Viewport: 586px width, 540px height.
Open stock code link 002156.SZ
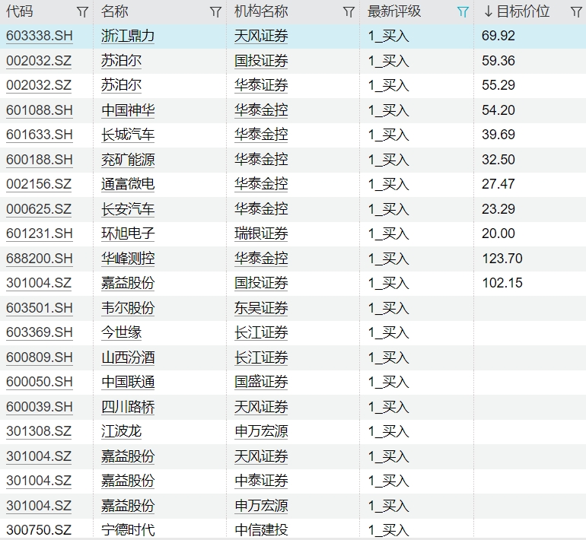point(39,184)
